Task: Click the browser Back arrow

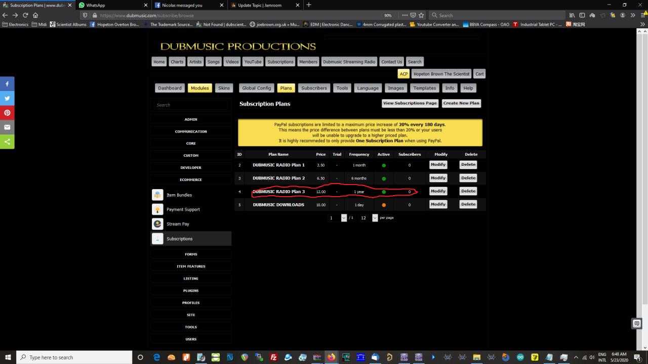Action: click(x=5, y=15)
